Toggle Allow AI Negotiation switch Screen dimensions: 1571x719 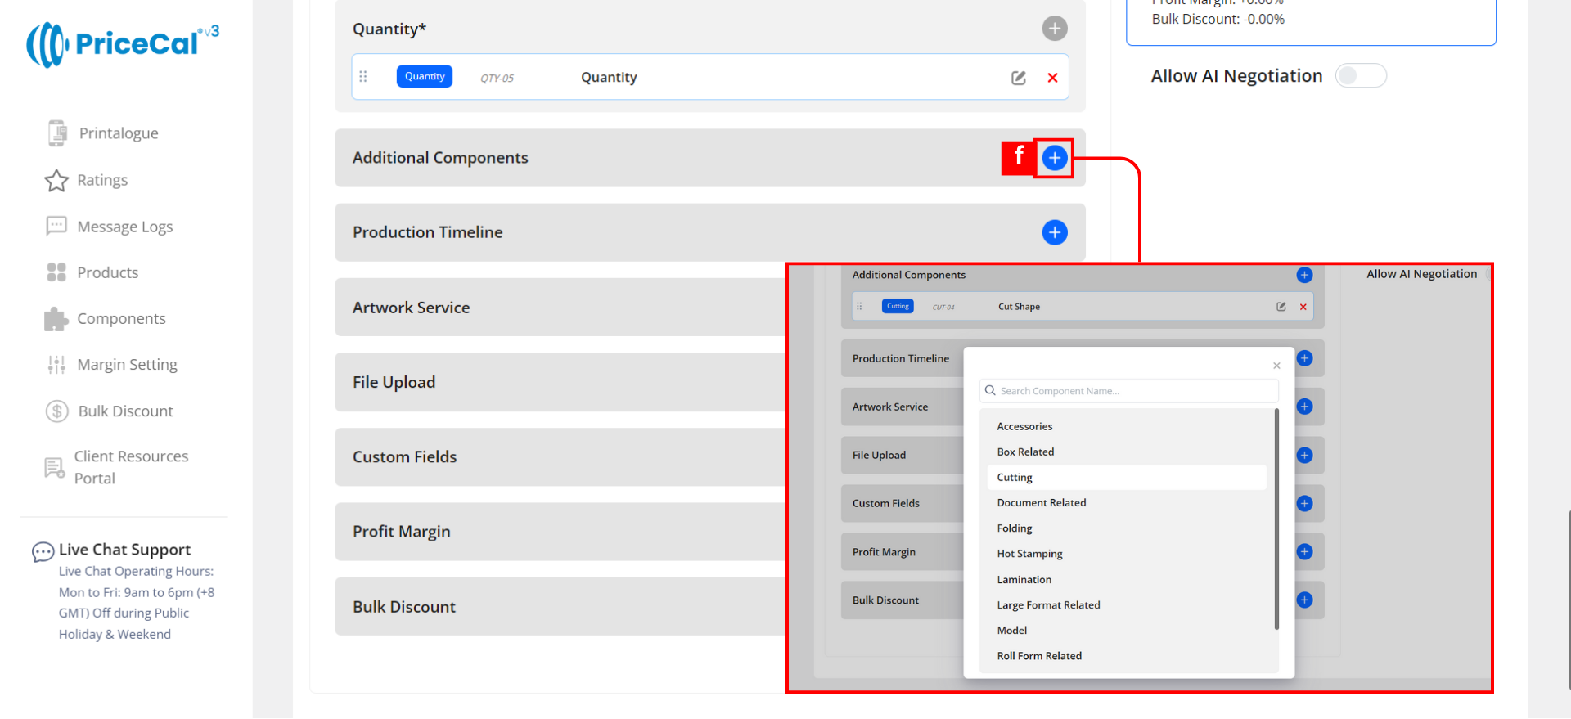coord(1360,76)
